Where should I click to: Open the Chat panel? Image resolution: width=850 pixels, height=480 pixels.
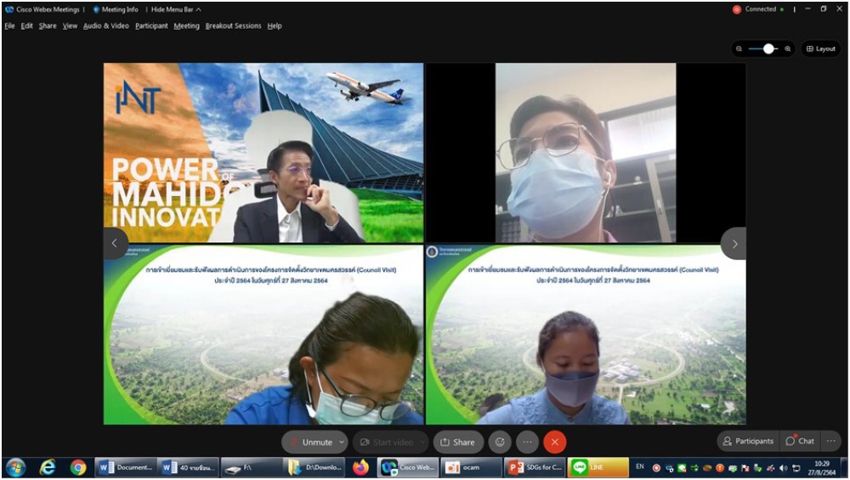point(800,441)
